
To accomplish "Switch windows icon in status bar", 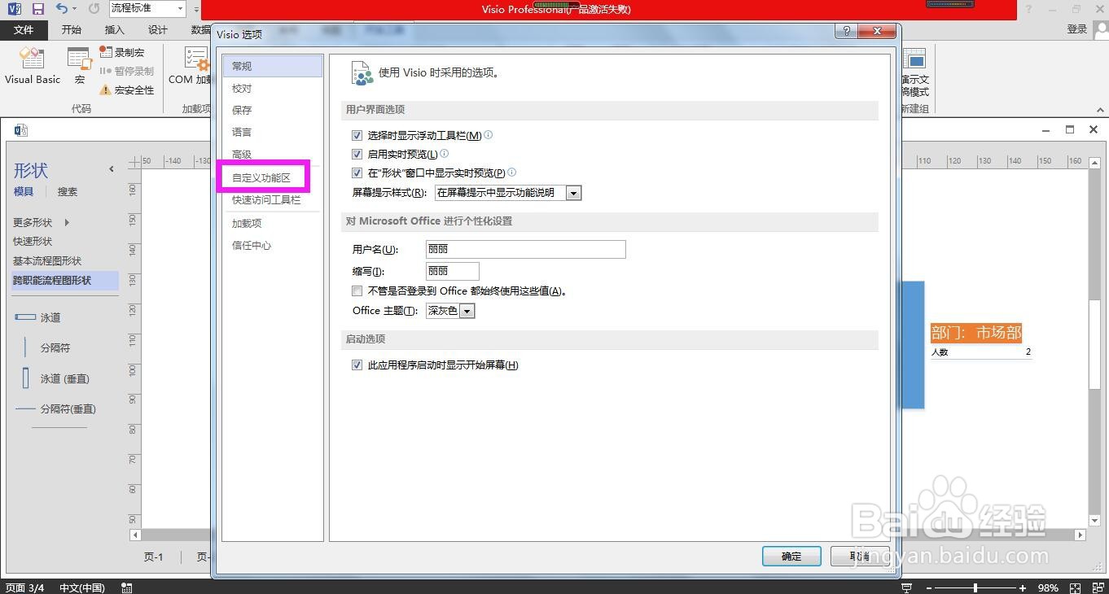I will (1096, 587).
